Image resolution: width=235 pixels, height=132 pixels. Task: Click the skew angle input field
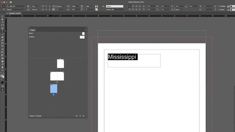[x=89, y=10]
